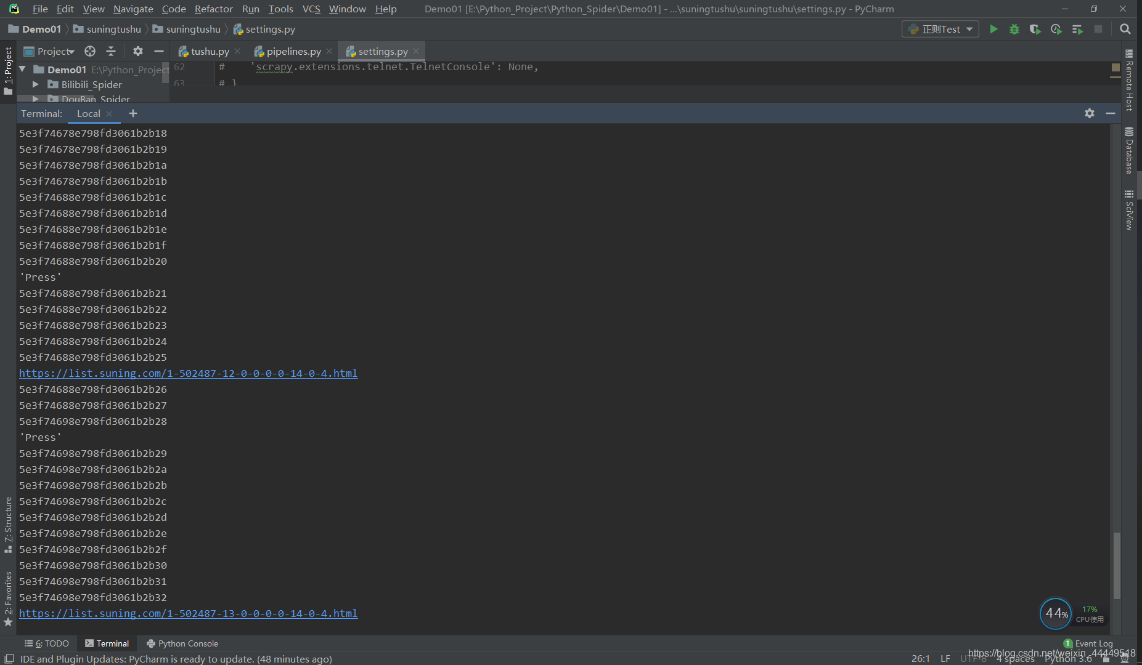Viewport: 1142px width, 665px height.
Task: Close the settings.py tab
Action: coord(416,52)
